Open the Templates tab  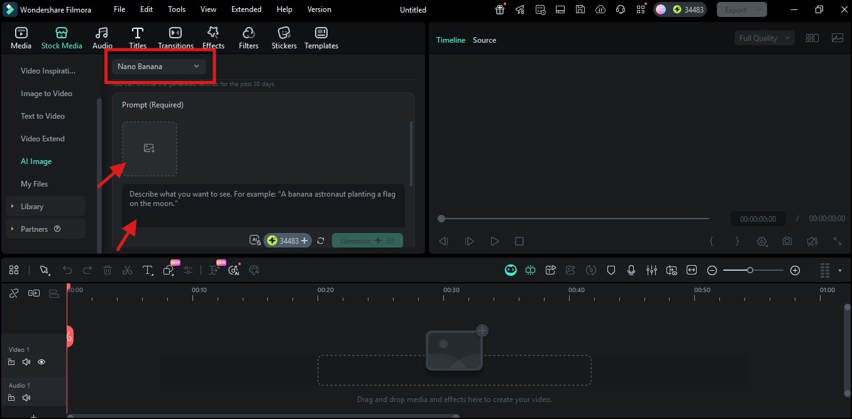point(321,38)
